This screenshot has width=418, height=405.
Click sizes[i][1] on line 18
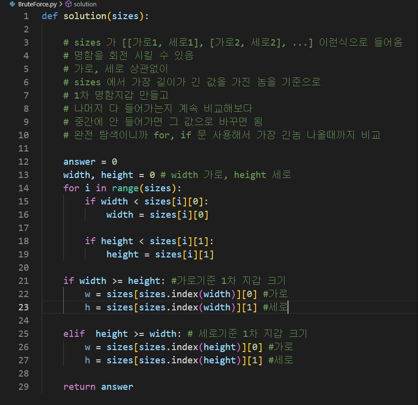[x=179, y=241]
